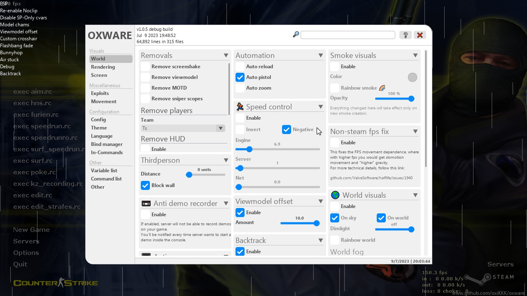Open the Team dropdown showing Ts
The image size is (527, 296).
[x=183, y=128]
